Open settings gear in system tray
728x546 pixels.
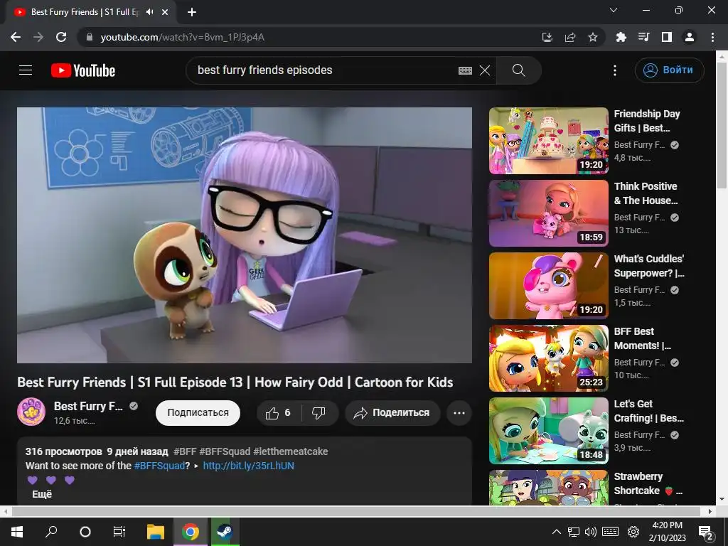[x=633, y=532]
